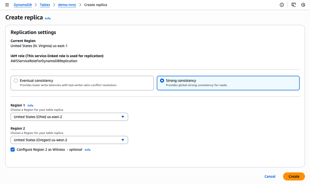310x184 pixels.
Task: Open demo-mrsc breadcrumb link
Action: 67,5
